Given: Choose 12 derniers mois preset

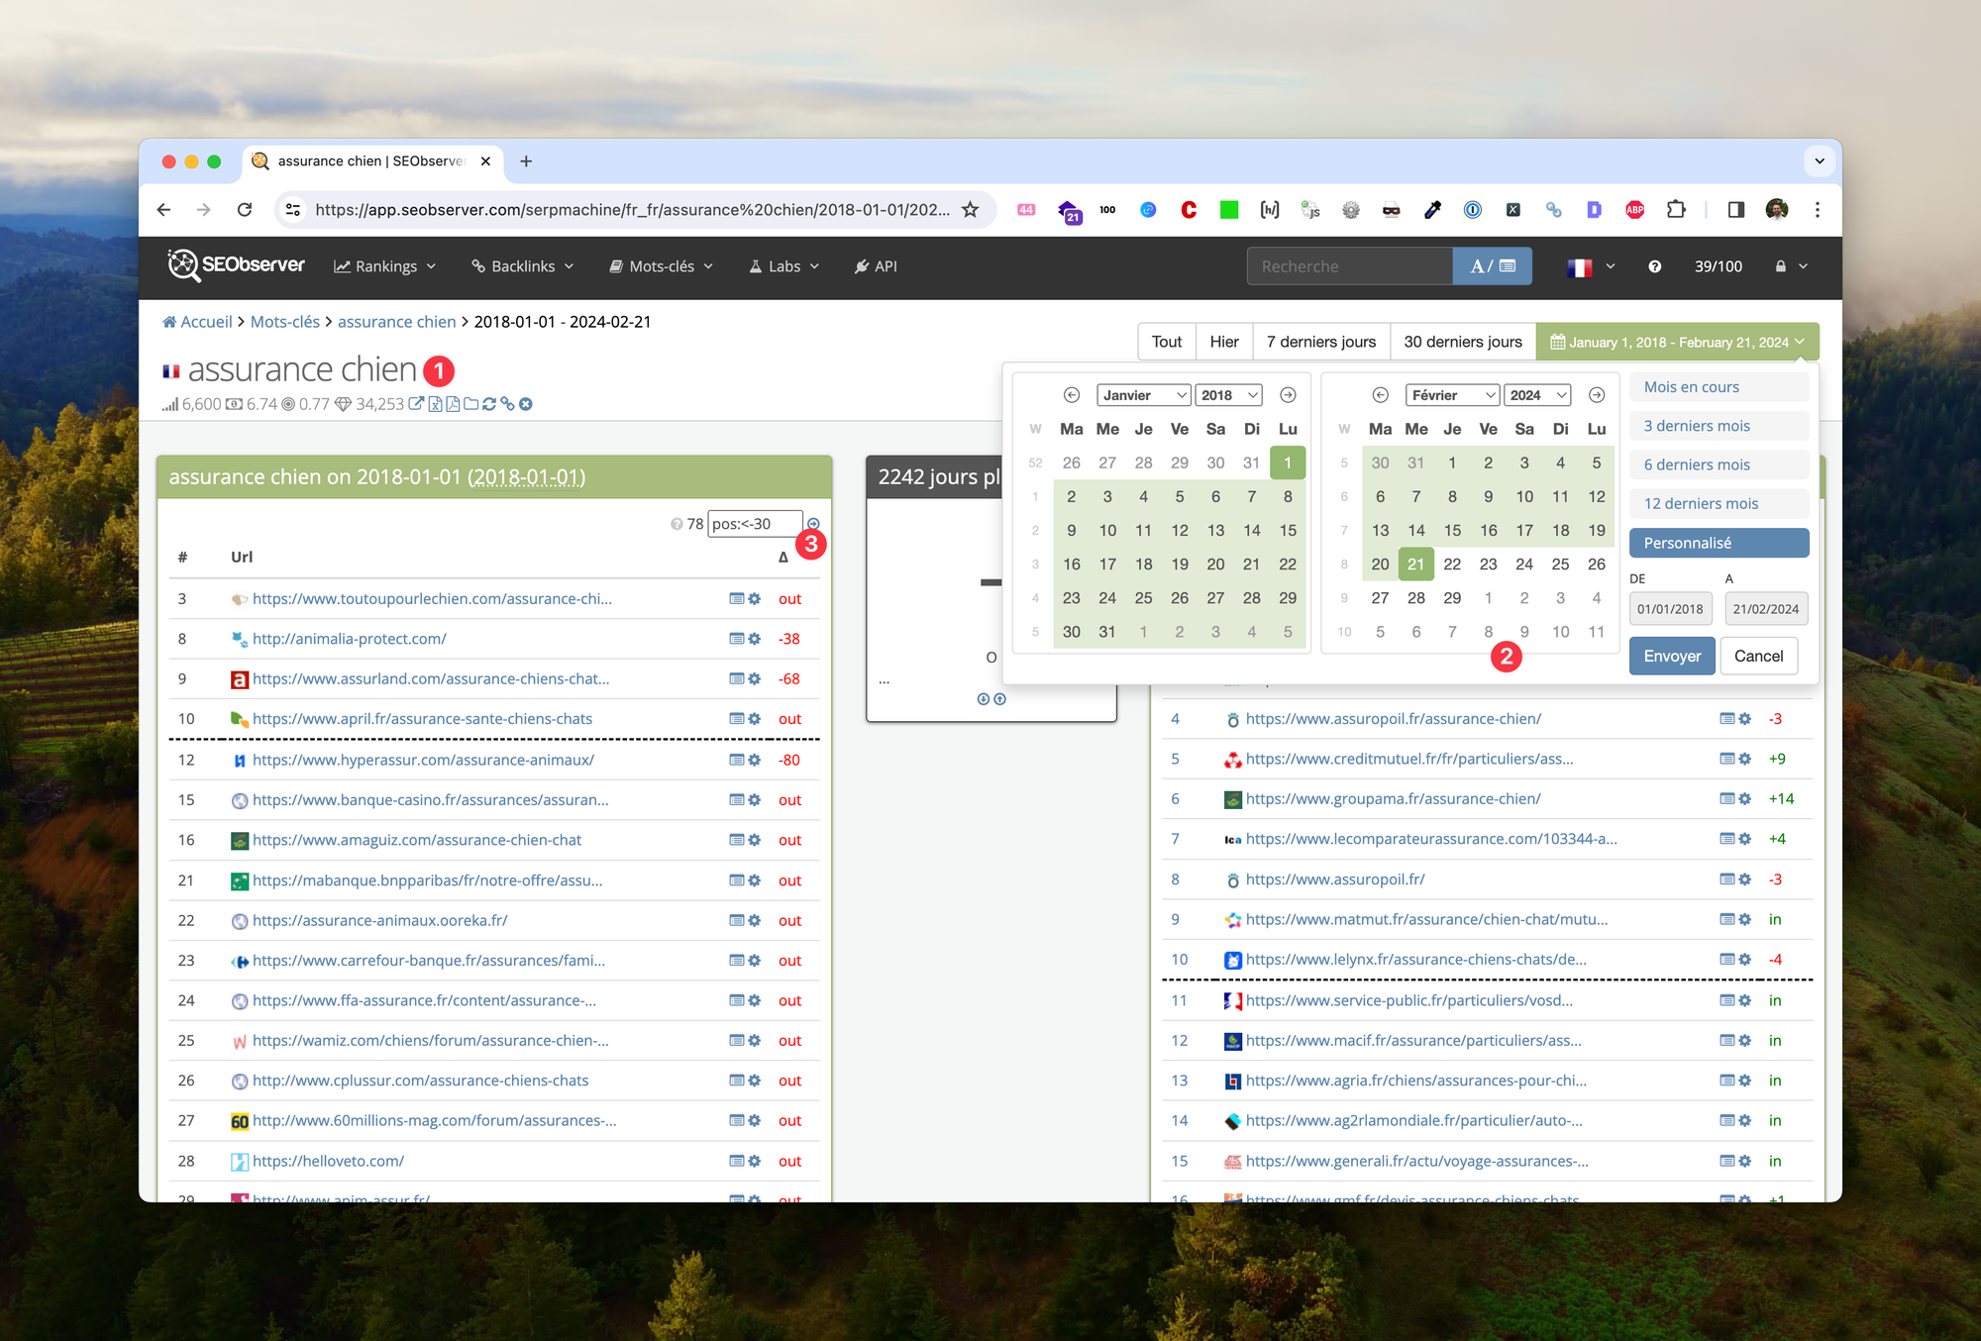Looking at the screenshot, I should click(1720, 503).
